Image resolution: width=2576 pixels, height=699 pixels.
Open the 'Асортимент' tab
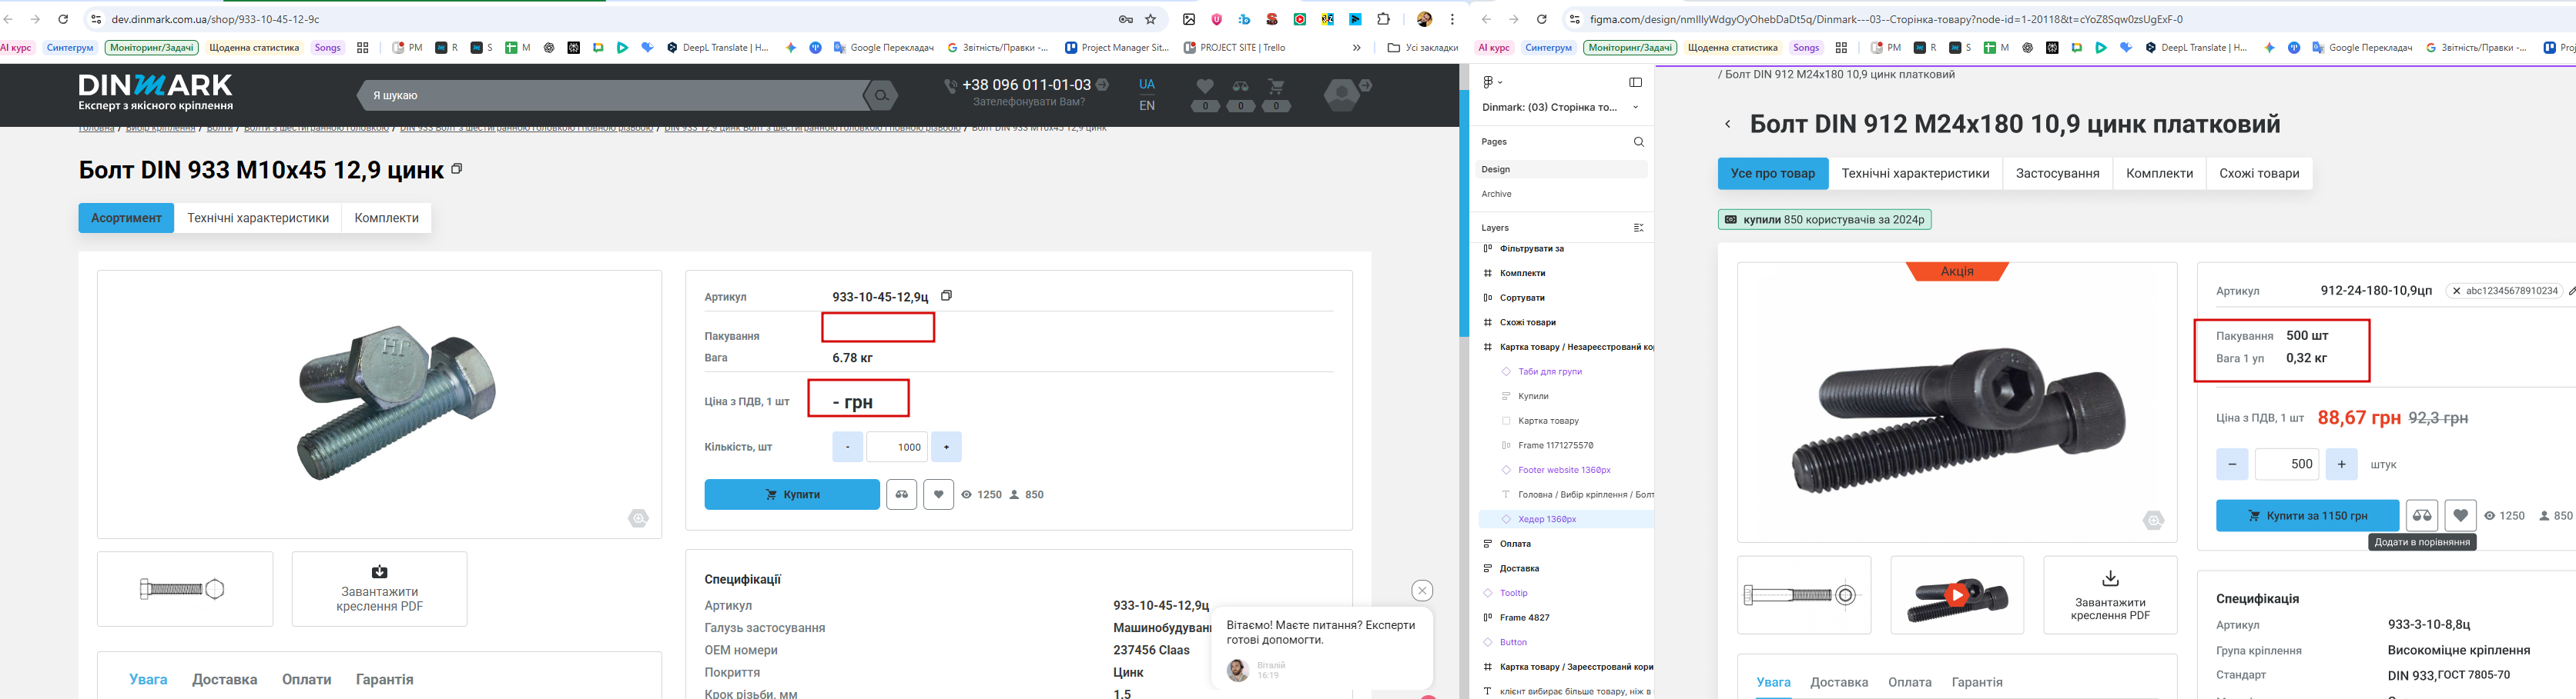point(126,218)
